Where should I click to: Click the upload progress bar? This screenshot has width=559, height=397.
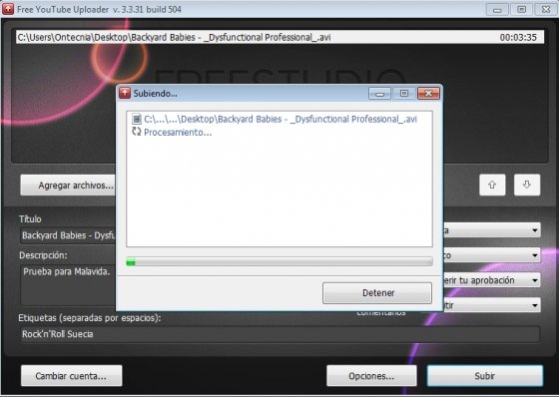pos(279,262)
